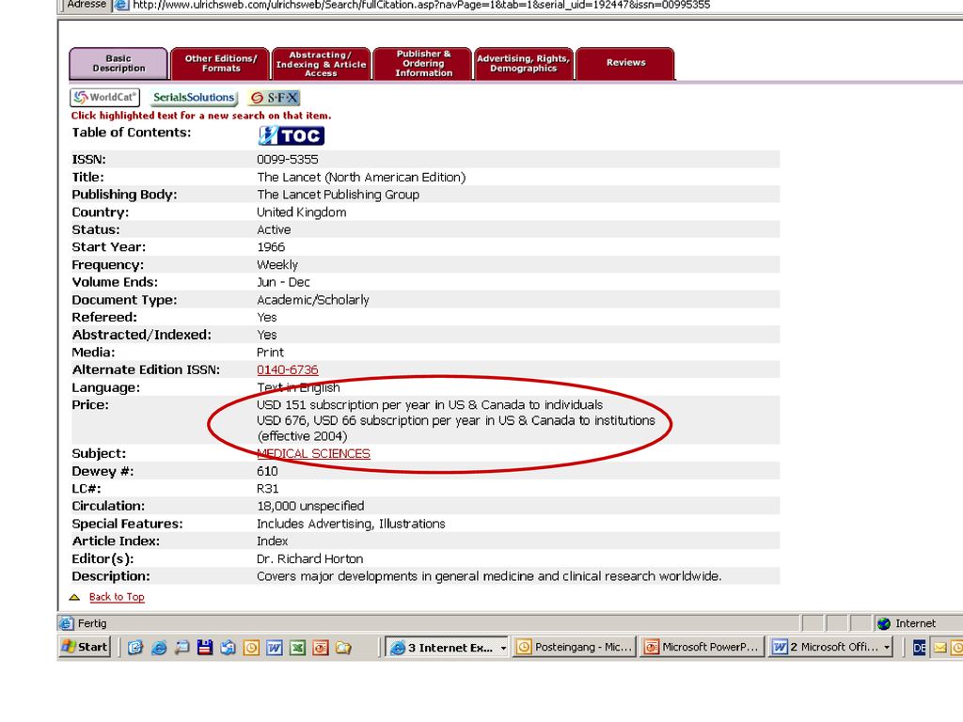
Task: Click the Fertig status bar page icon
Action: pos(67,623)
